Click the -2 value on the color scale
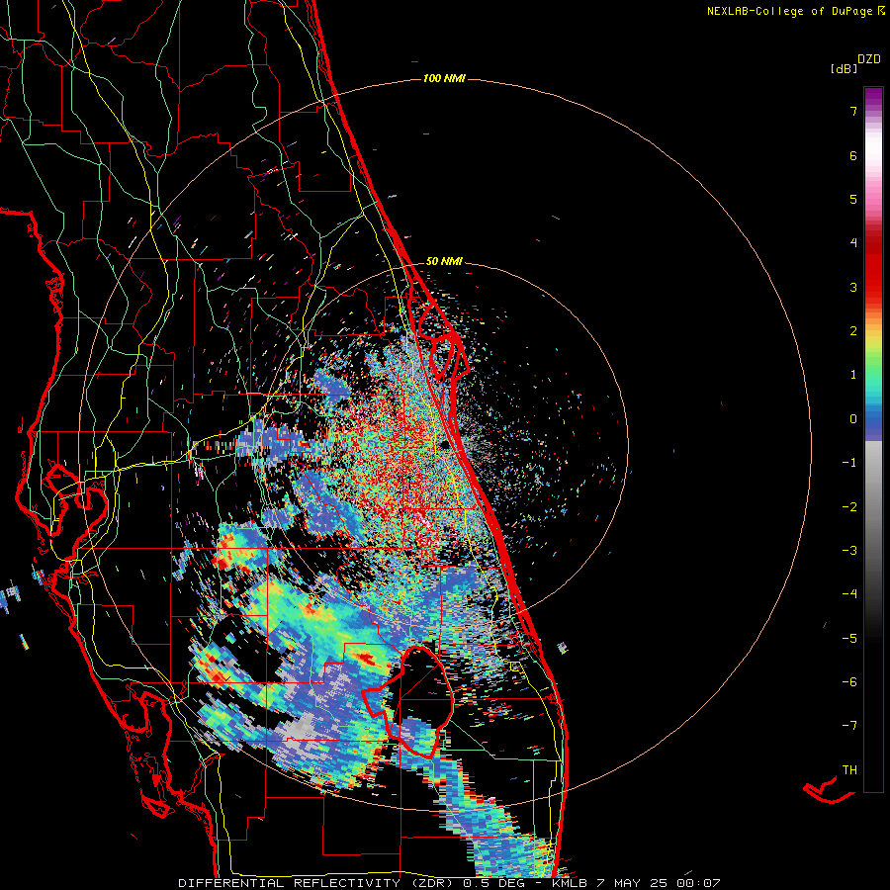The image size is (890, 890). [x=849, y=507]
